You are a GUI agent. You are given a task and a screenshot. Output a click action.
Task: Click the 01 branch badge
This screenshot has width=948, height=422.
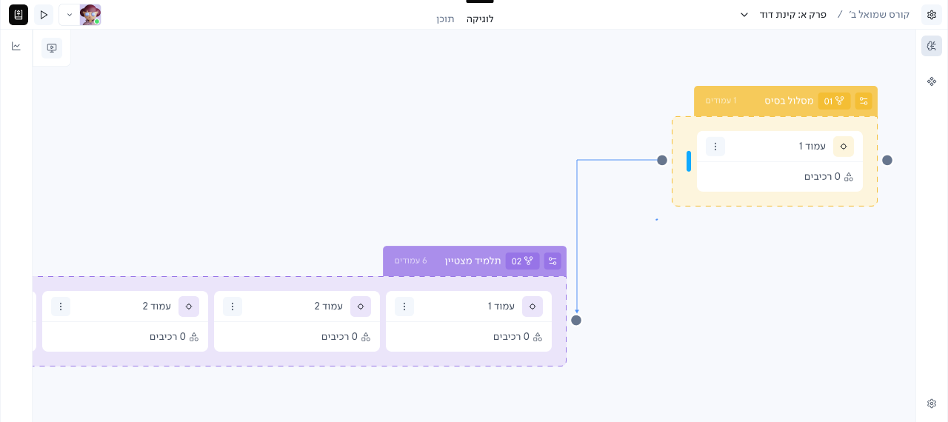coord(834,101)
